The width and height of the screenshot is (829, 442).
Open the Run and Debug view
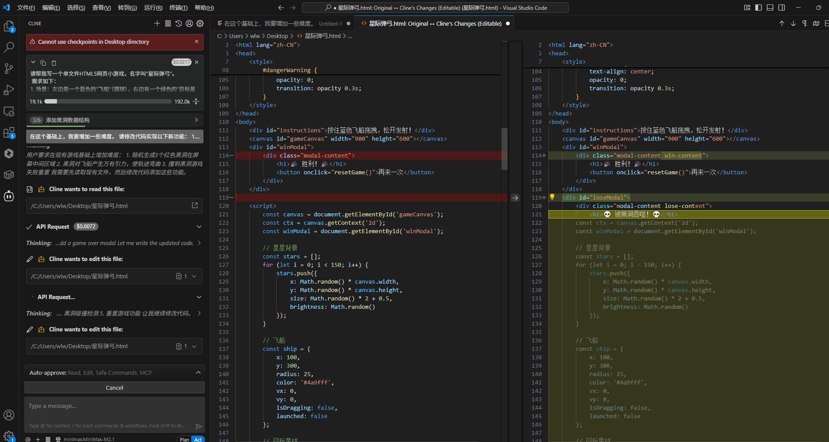click(9, 90)
